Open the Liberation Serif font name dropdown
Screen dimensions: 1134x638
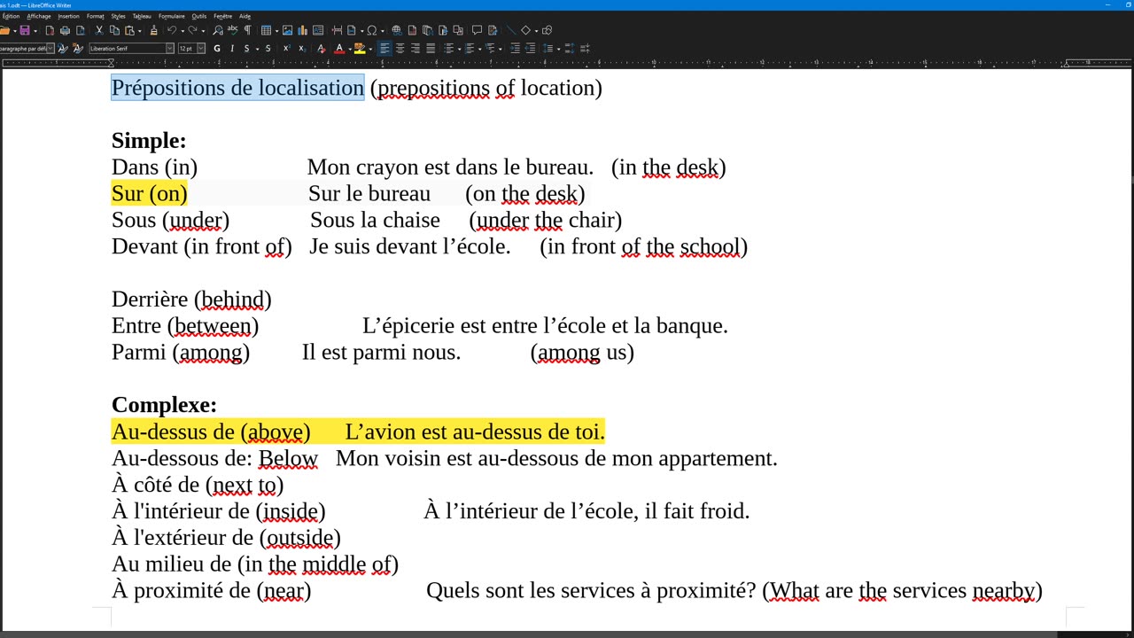tap(170, 49)
